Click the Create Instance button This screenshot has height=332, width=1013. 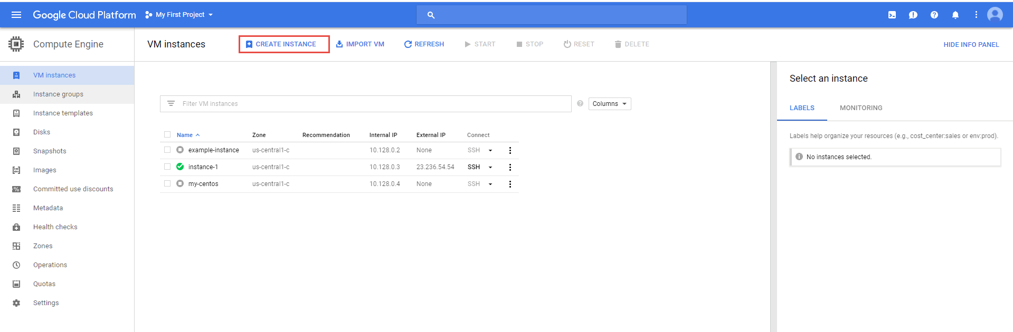(284, 44)
